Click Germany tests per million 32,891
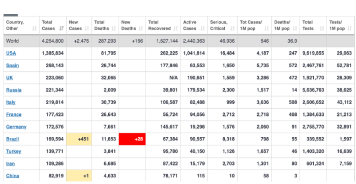356x184 pixels. tap(344, 127)
